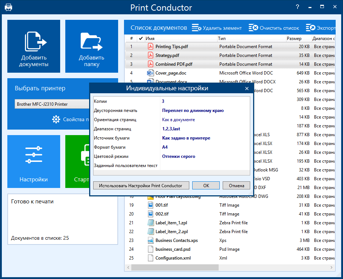Select the Label_item_1.zpl file name
Image resolution: width=343 pixels, height=279 pixels.
click(171, 223)
